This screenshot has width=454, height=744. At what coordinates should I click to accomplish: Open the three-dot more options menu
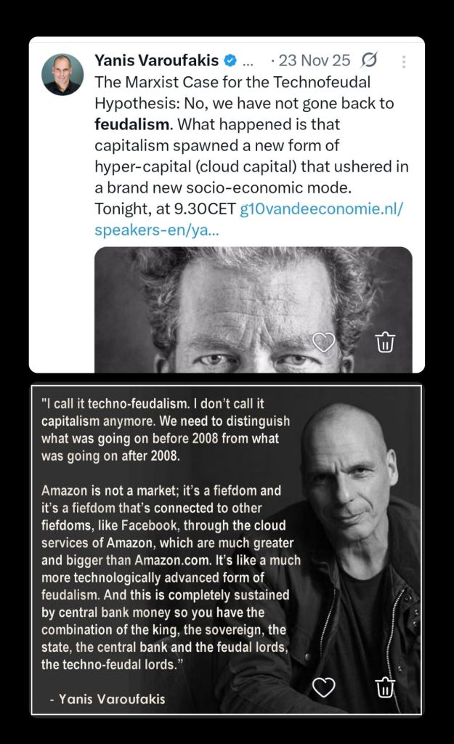[404, 62]
